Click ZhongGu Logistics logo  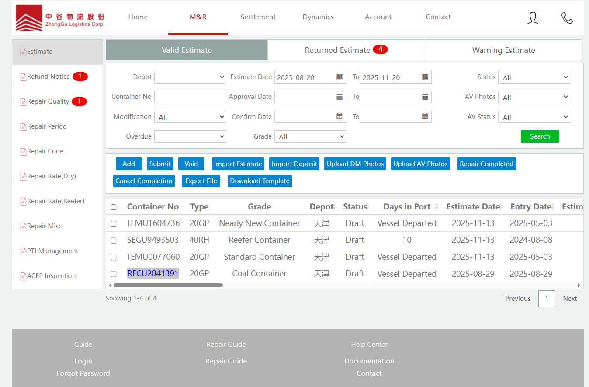click(60, 18)
